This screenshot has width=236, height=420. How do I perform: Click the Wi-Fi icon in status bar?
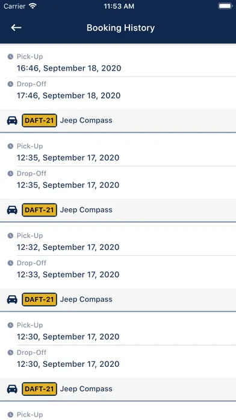(33, 6)
